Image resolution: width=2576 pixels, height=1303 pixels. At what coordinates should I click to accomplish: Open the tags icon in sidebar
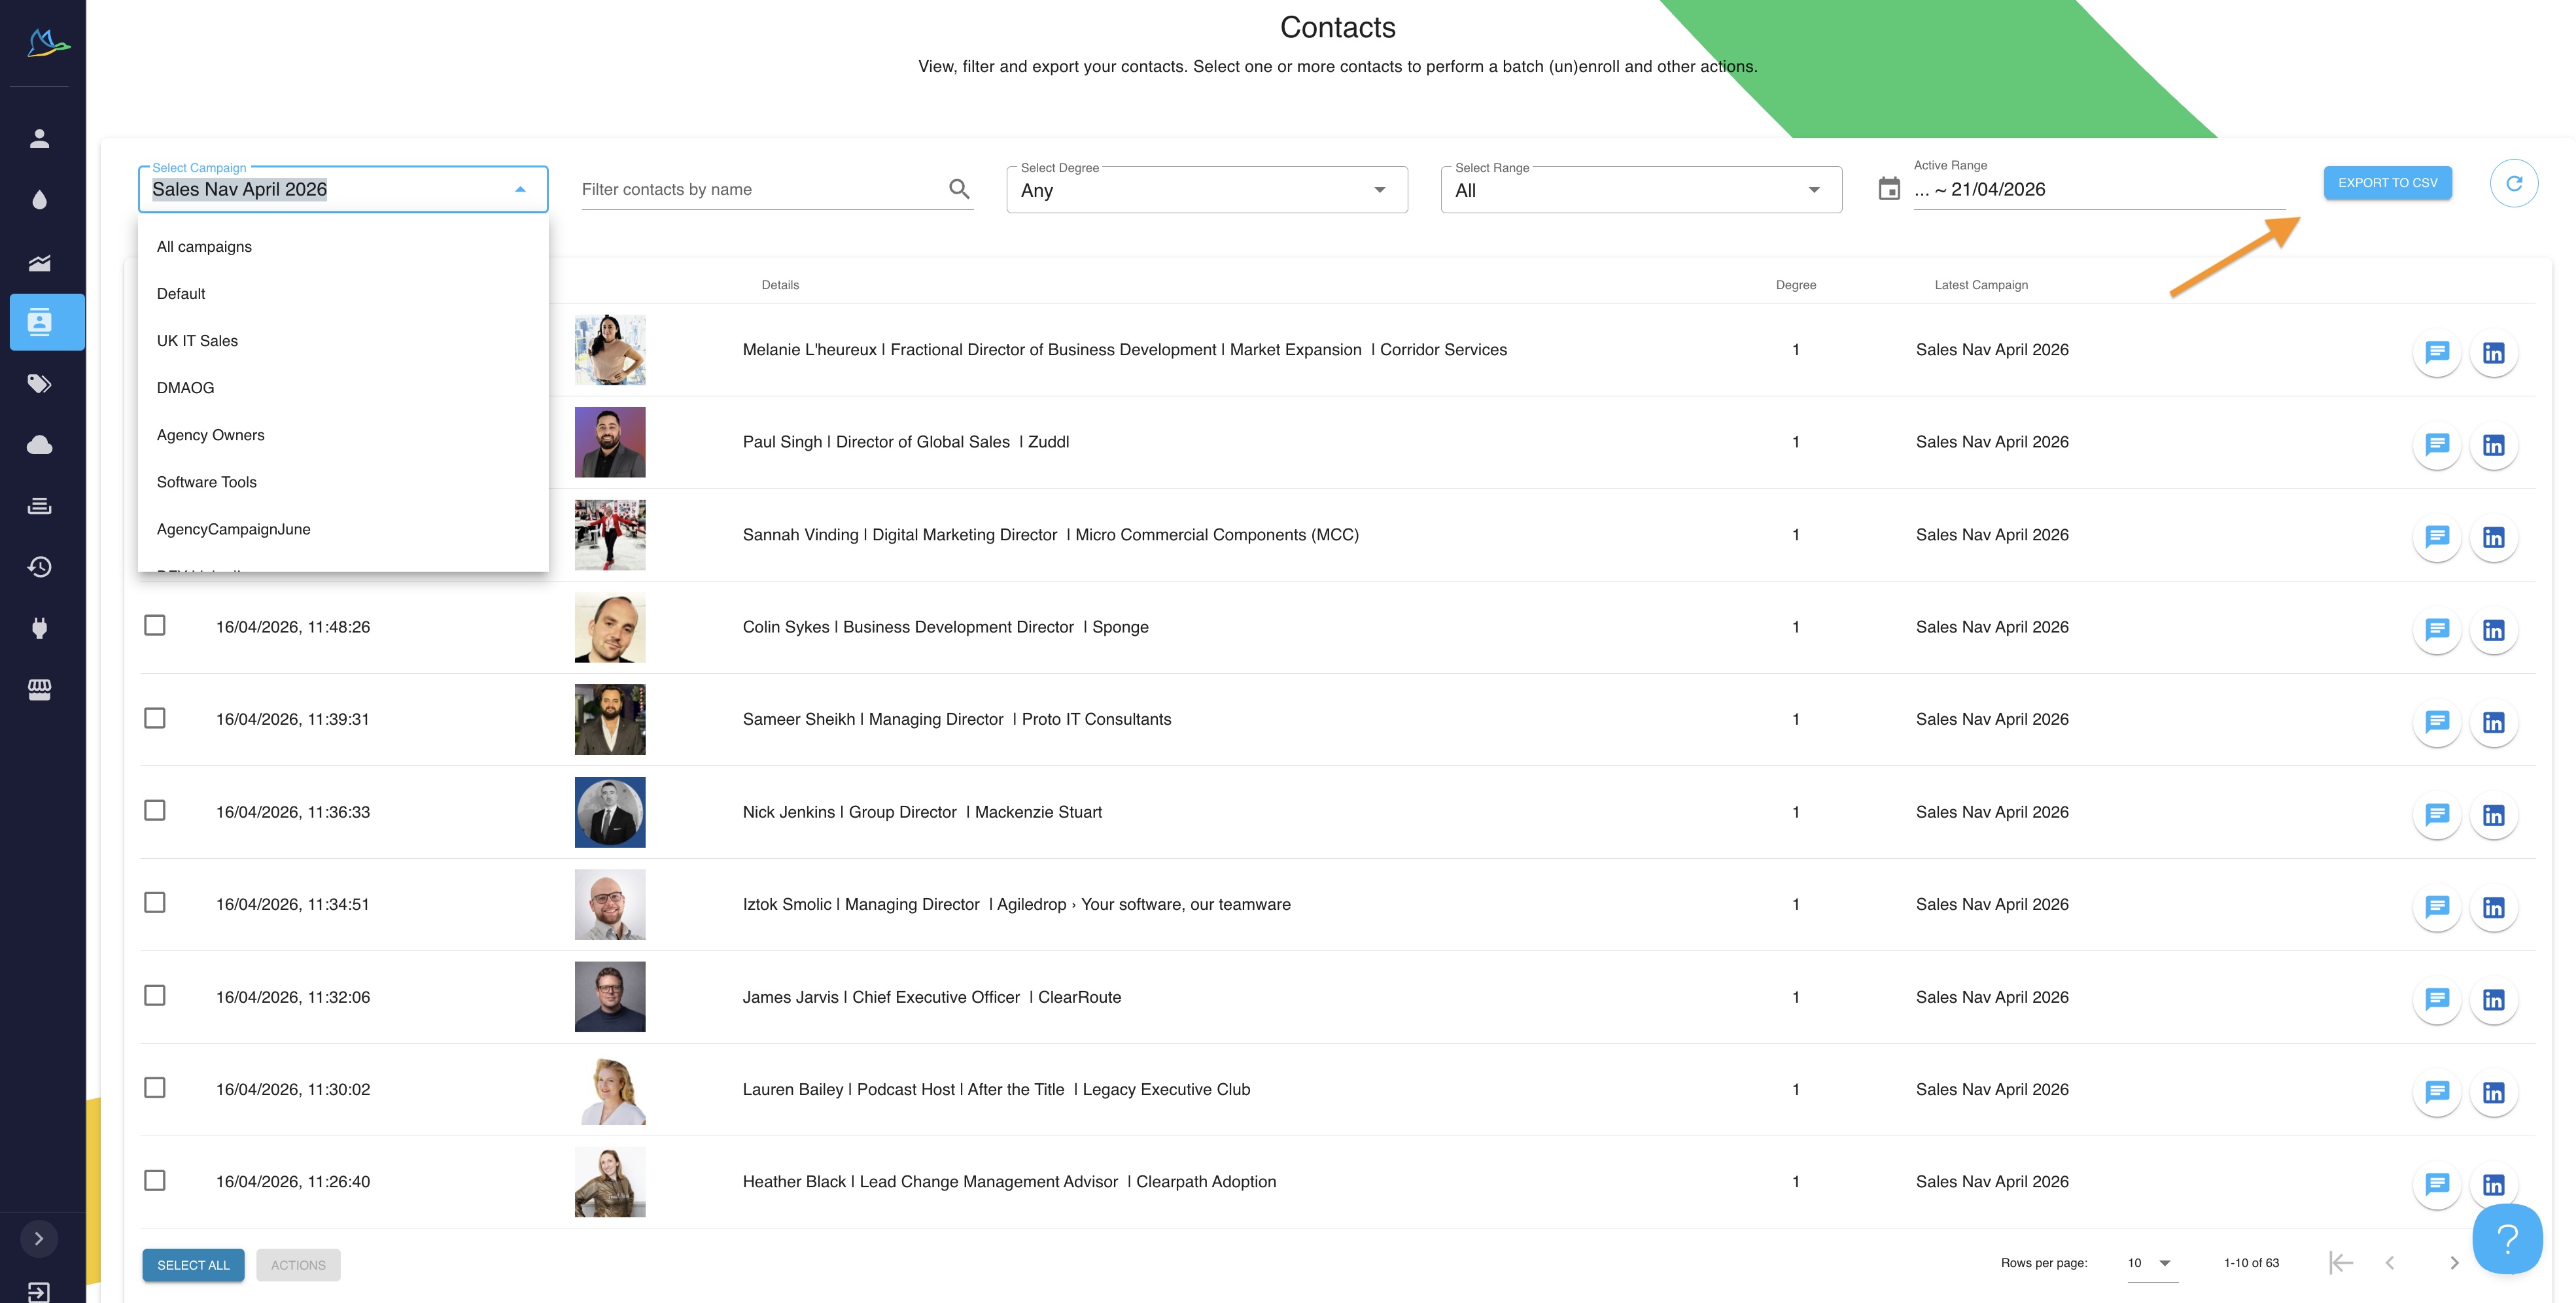tap(39, 384)
